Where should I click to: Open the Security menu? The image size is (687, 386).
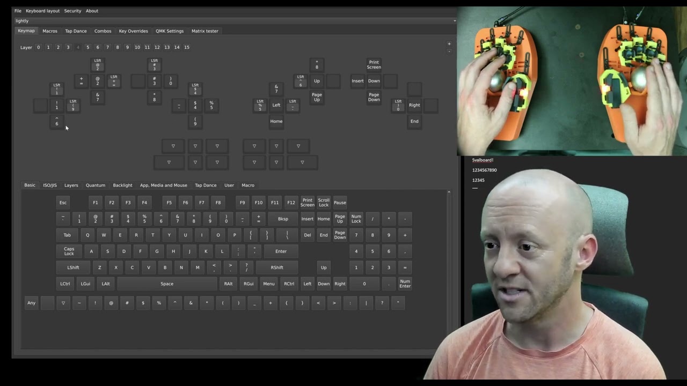point(72,11)
